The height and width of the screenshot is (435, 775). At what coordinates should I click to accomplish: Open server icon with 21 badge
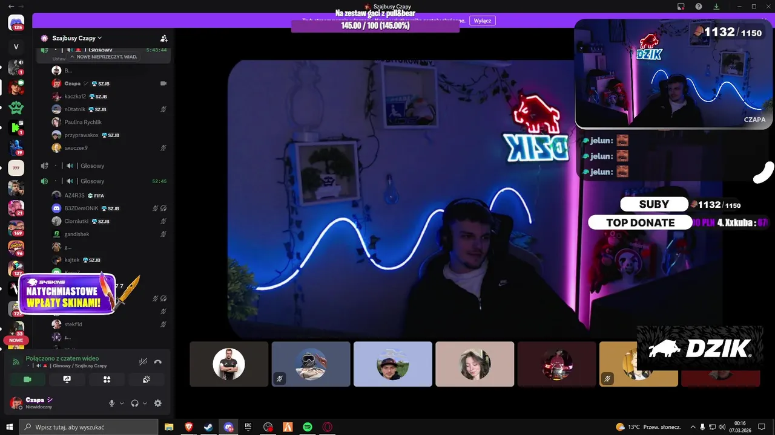click(x=16, y=208)
